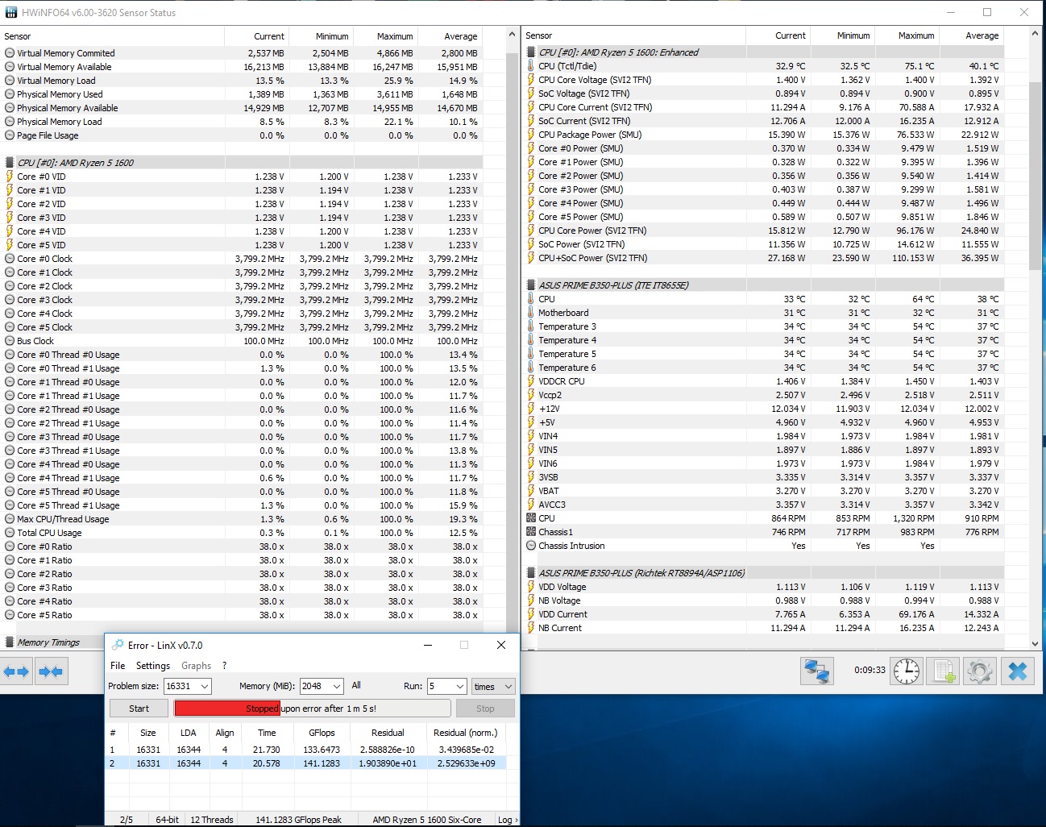
Task: Open the Graphs menu in LinX
Action: 196,666
